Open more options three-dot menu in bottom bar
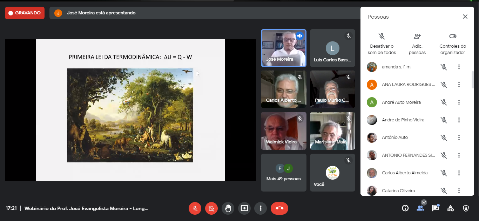The height and width of the screenshot is (221, 479). click(261, 208)
